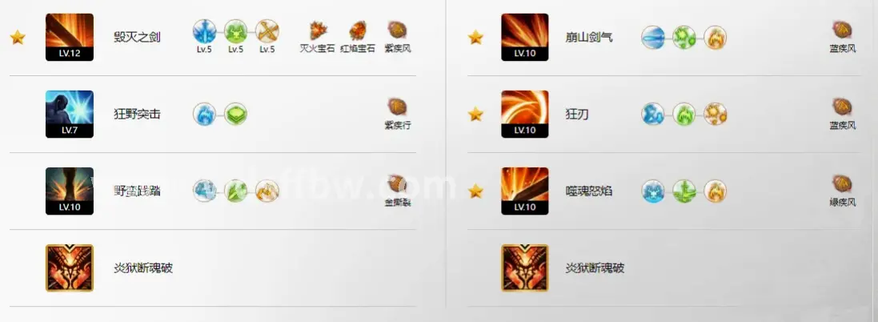878x322 pixels.
Task: Click the 红焰宝石 gem icon
Action: (358, 30)
